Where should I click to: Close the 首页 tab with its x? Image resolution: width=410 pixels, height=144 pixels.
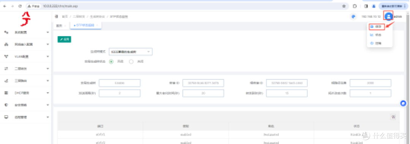65,26
